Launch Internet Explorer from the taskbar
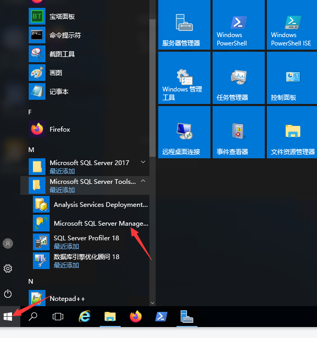Screen dimensions: 317x338 (85, 317)
